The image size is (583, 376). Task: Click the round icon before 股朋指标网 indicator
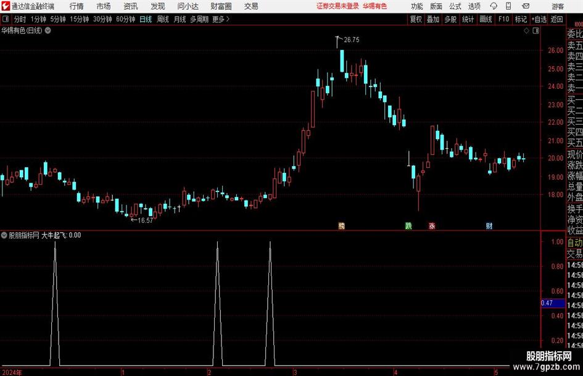click(x=4, y=235)
